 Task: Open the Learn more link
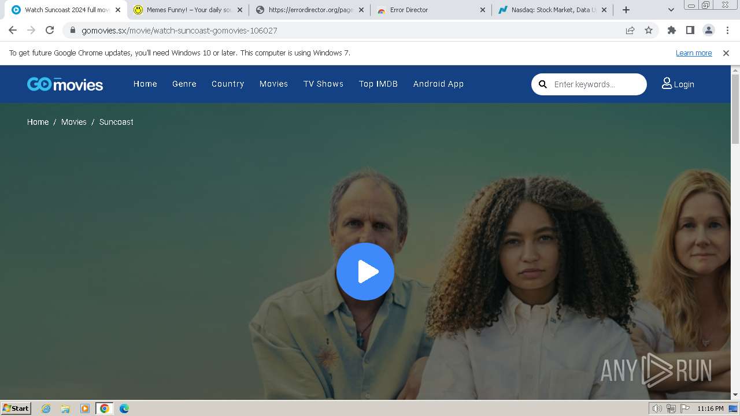(694, 53)
